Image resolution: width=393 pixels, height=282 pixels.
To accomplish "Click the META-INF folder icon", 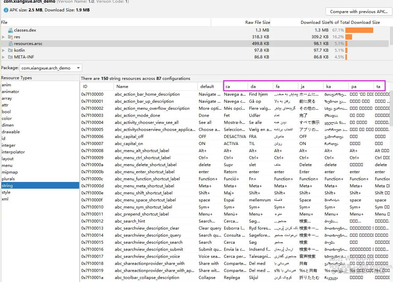I will [x=10, y=57].
